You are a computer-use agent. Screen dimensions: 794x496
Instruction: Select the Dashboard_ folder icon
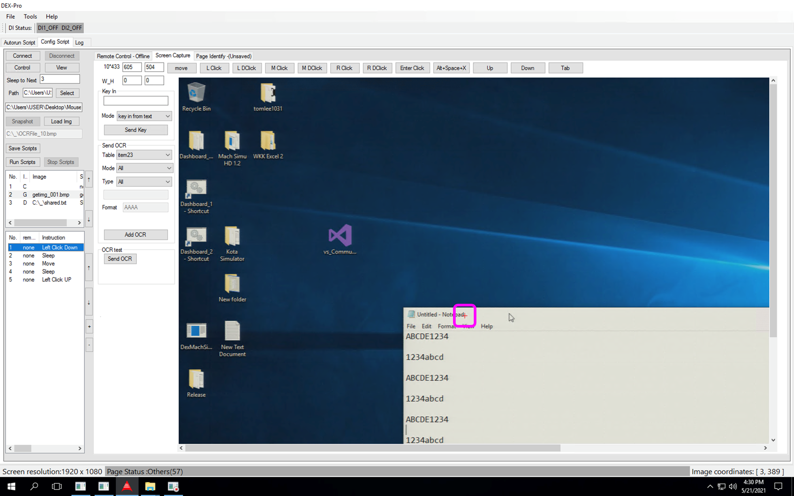click(x=196, y=141)
